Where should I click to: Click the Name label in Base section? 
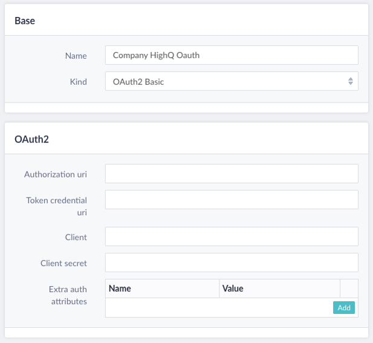coord(76,56)
